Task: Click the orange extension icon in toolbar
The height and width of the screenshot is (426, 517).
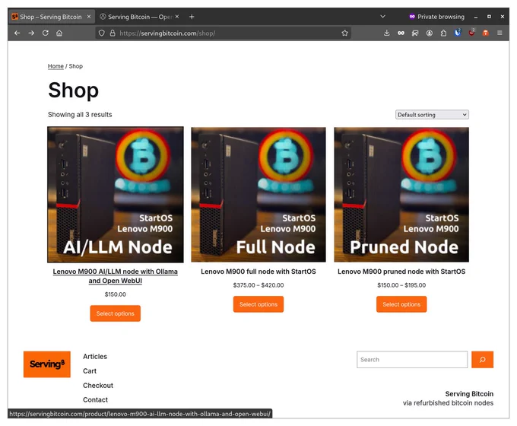Action: point(486,33)
